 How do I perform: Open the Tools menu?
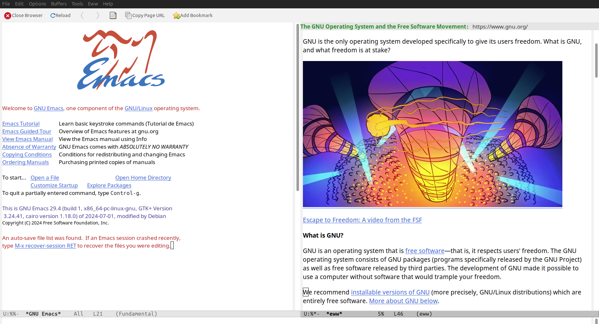(77, 4)
